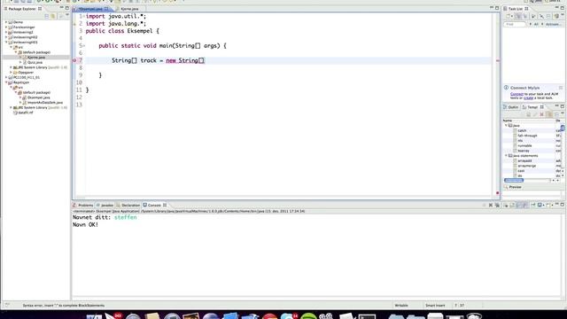The height and width of the screenshot is (319, 567).
Task: Open the Terminal icon in the Dock
Action: click(x=367, y=317)
